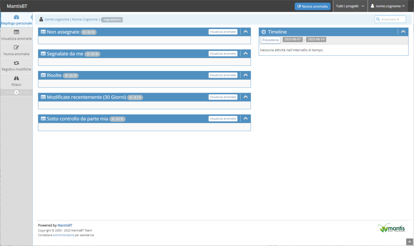
Task: Open the Tutti i progetti dropdown
Action: coord(350,6)
